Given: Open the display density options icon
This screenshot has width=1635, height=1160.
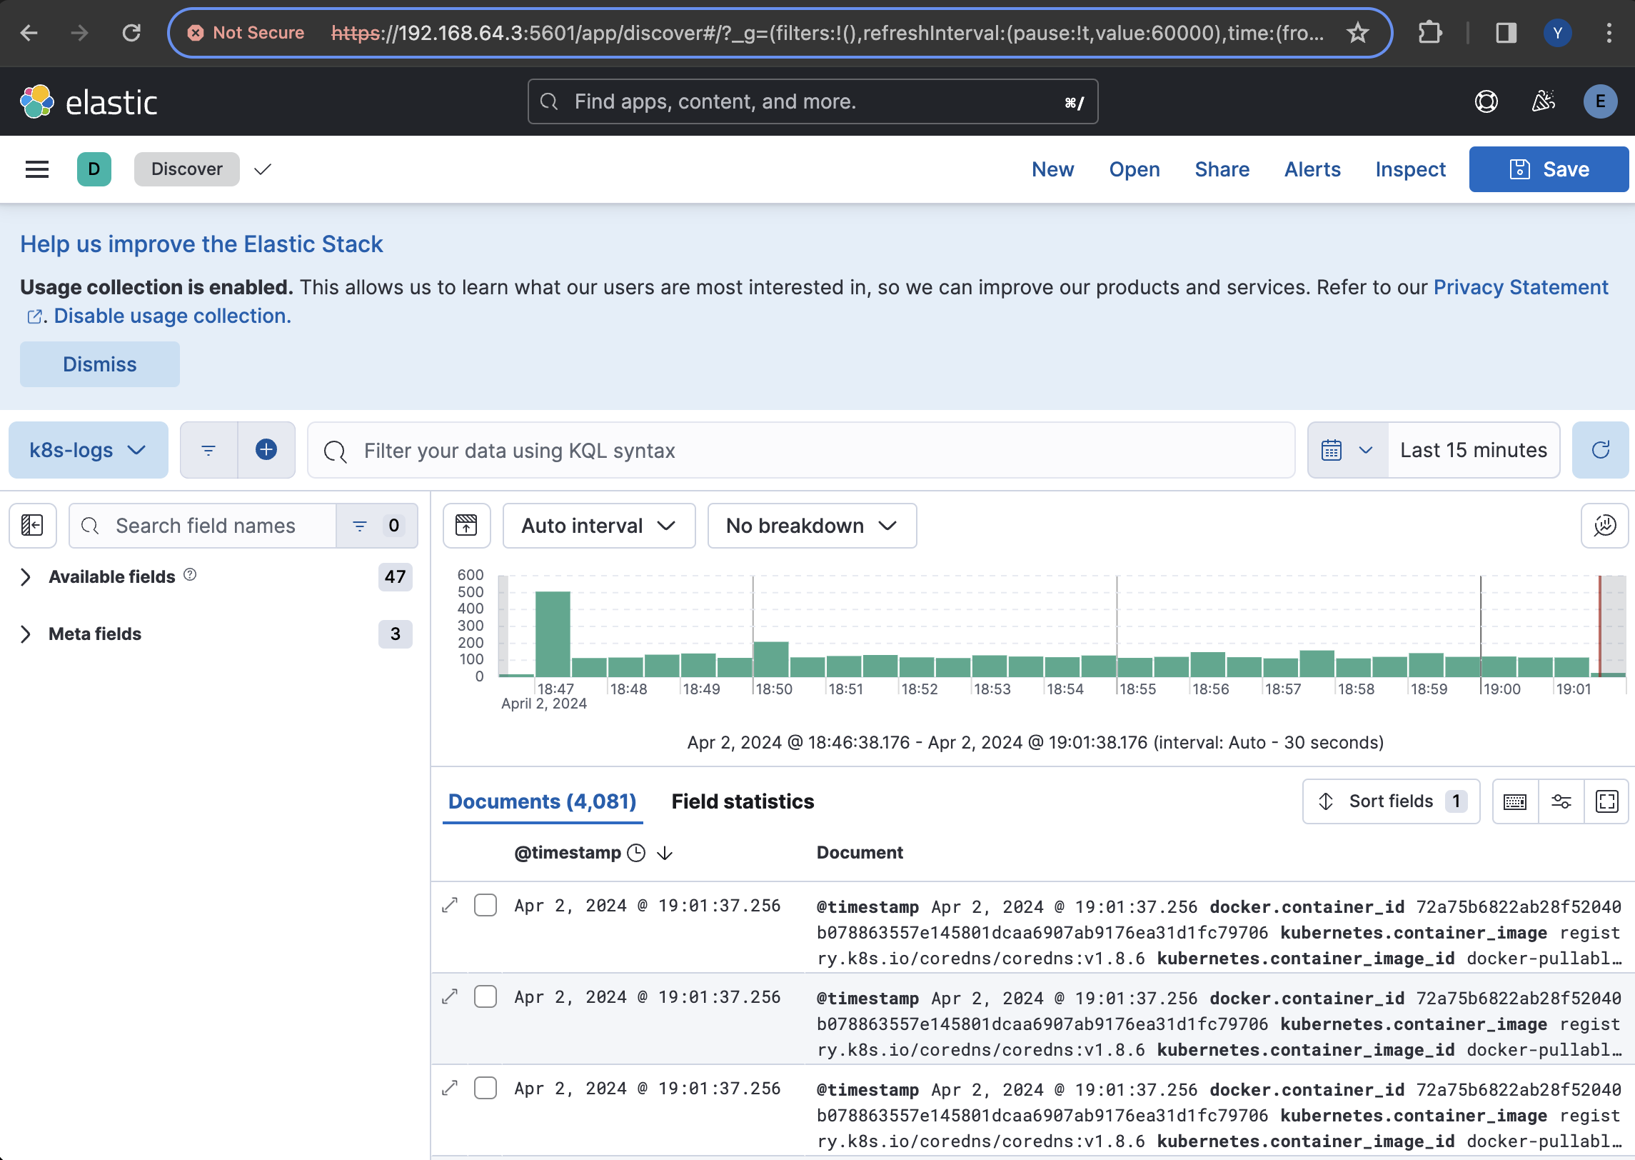Looking at the screenshot, I should point(1515,801).
